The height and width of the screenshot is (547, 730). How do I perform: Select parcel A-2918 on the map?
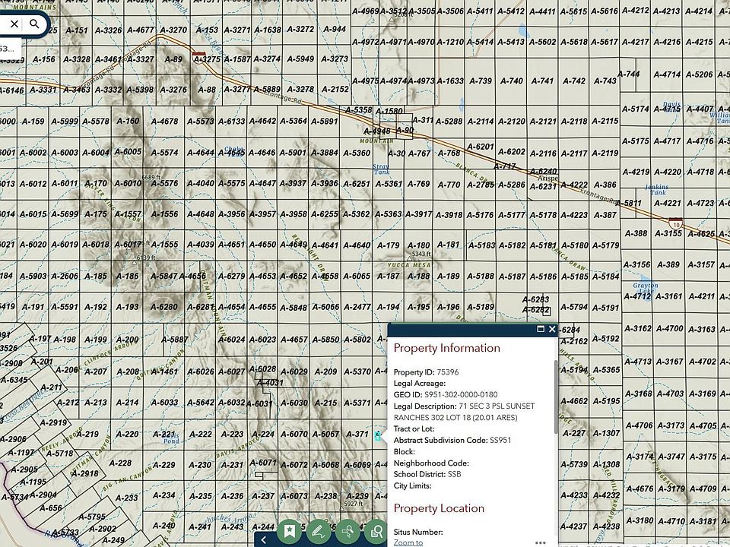coord(84,474)
